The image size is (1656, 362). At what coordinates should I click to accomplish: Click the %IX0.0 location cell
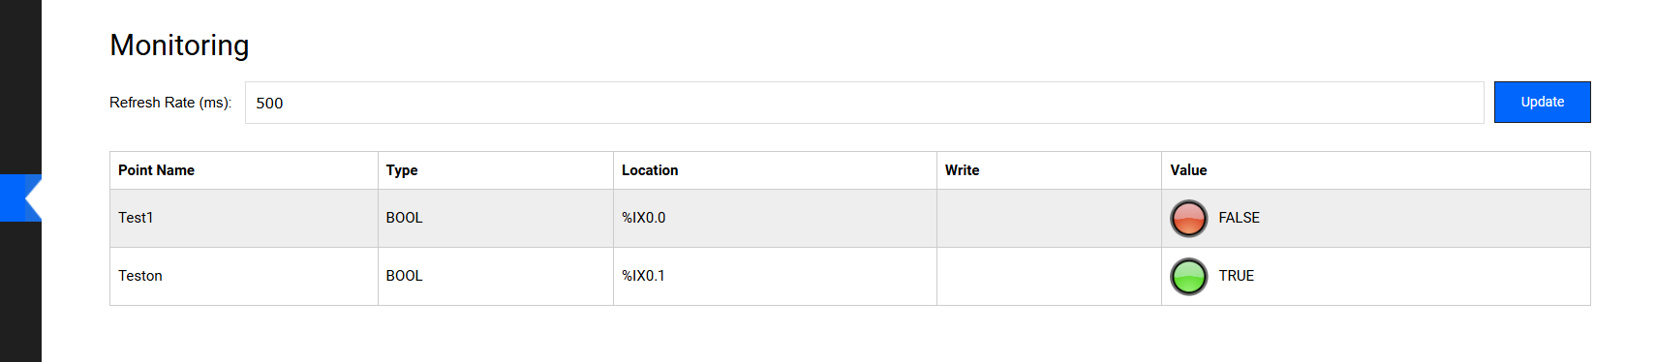(x=775, y=219)
